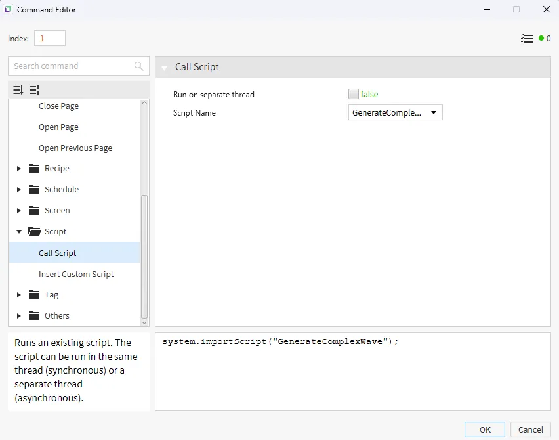
Task: Click the expand-all list icon
Action: pyautogui.click(x=18, y=90)
